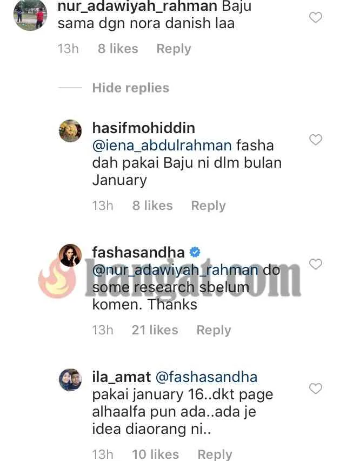346x461 pixels.
Task: View 8 likes on hasifmohiddin's reply
Action: click(x=152, y=206)
